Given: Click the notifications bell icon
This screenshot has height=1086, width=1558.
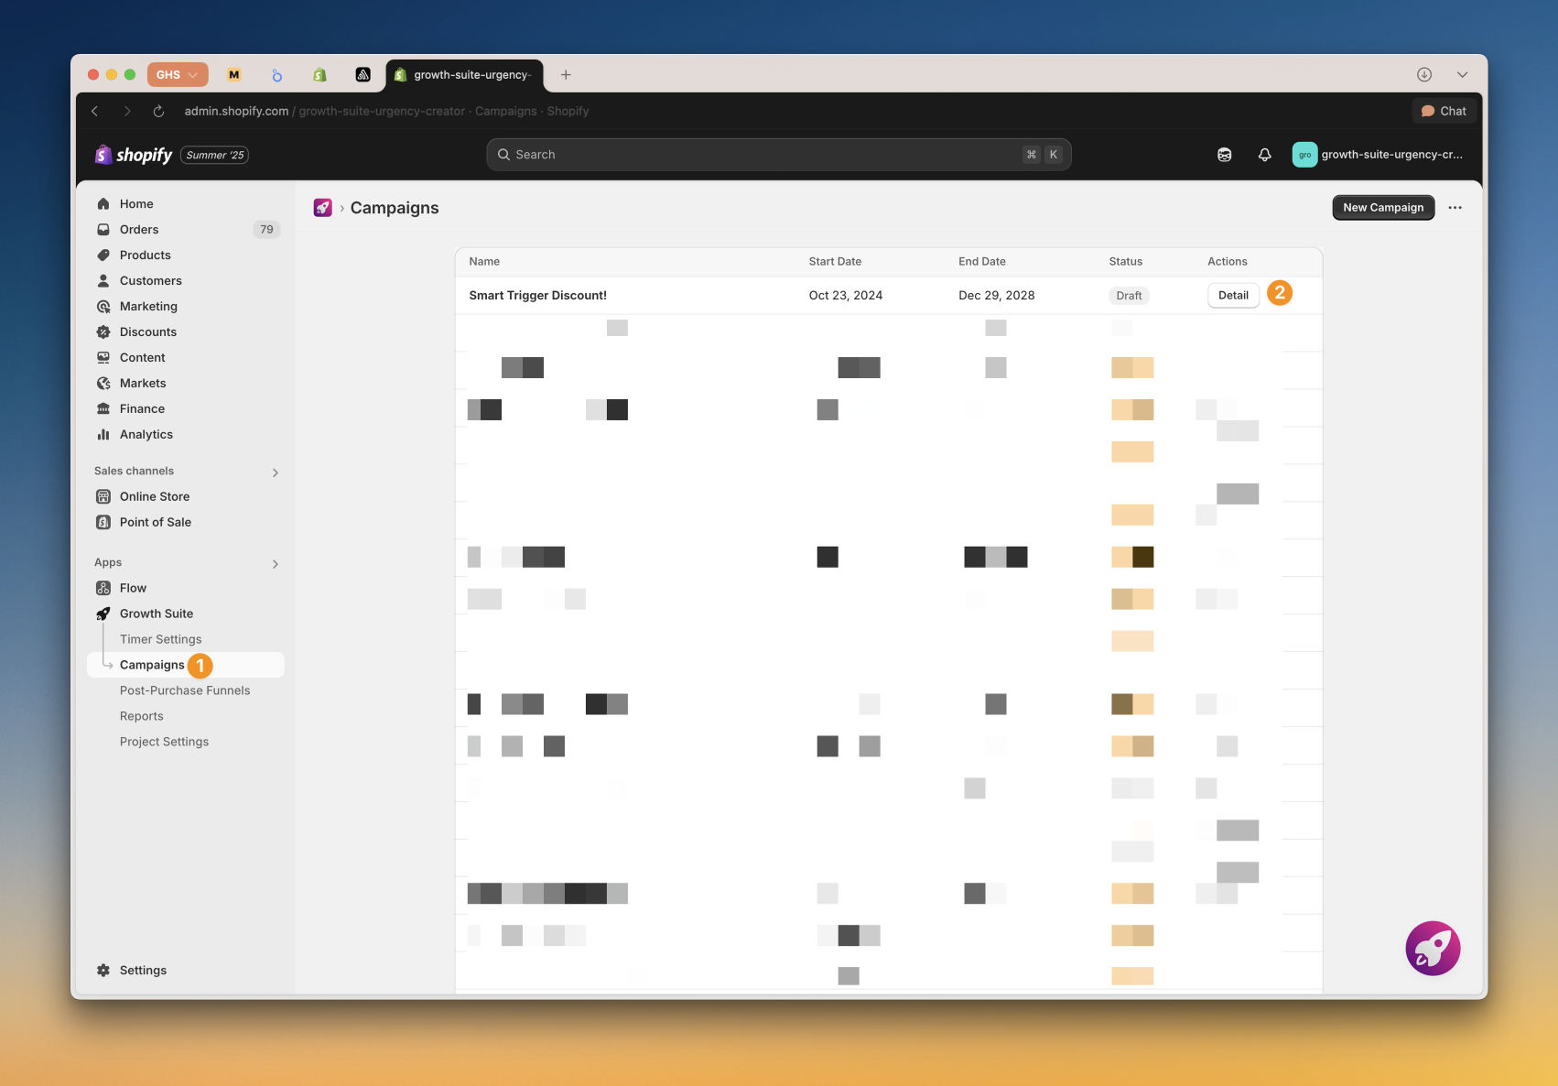Looking at the screenshot, I should coord(1264,155).
